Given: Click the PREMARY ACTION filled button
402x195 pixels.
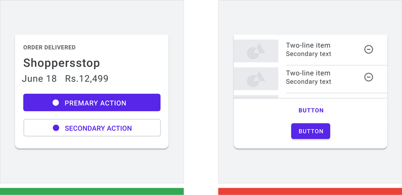Looking at the screenshot, I should 92,103.
